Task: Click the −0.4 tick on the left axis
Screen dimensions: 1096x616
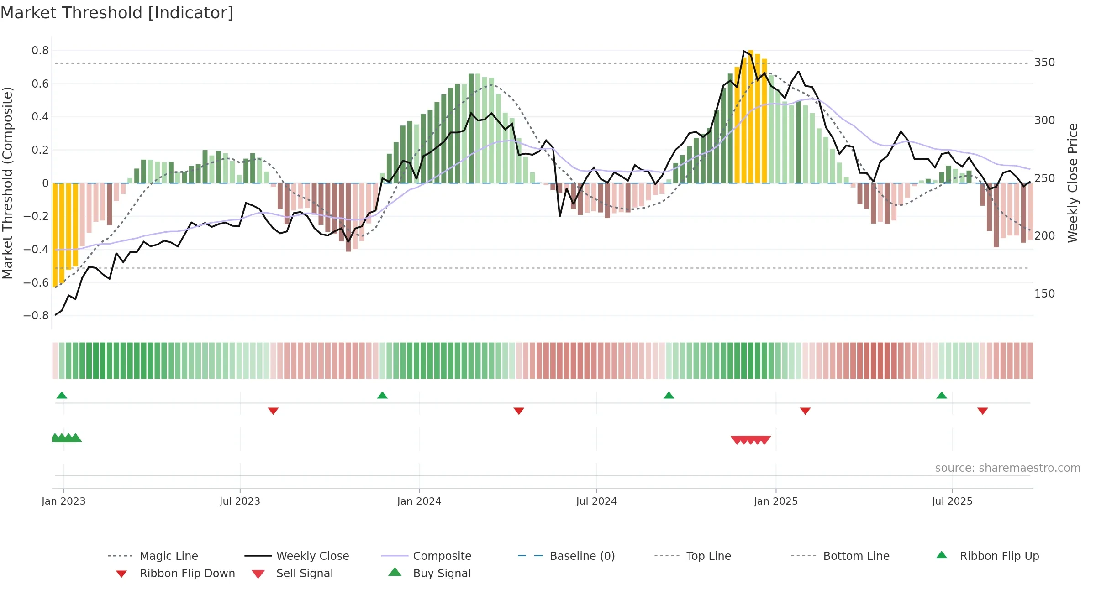Action: pos(36,249)
